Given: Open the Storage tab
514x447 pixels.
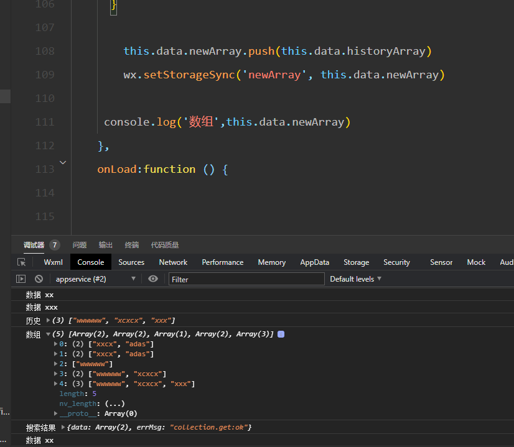Looking at the screenshot, I should 357,262.
